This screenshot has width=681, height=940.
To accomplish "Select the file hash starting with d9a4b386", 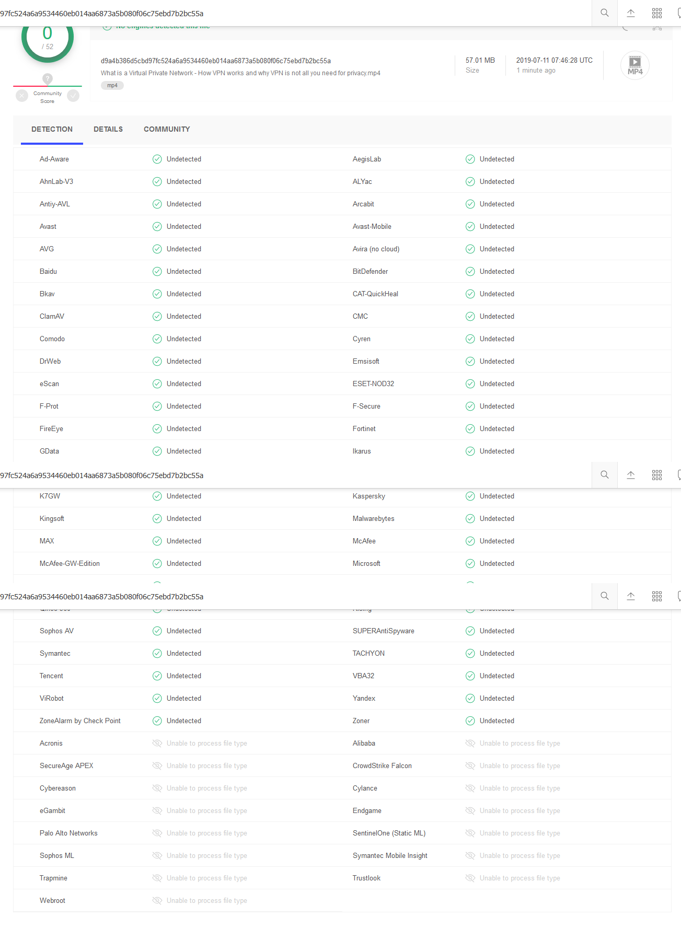I will pyautogui.click(x=216, y=61).
